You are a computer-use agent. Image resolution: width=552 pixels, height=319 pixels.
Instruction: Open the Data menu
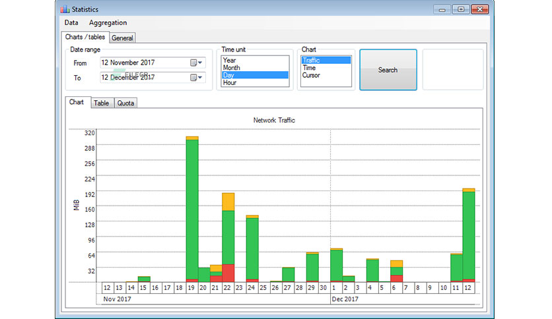coord(71,23)
